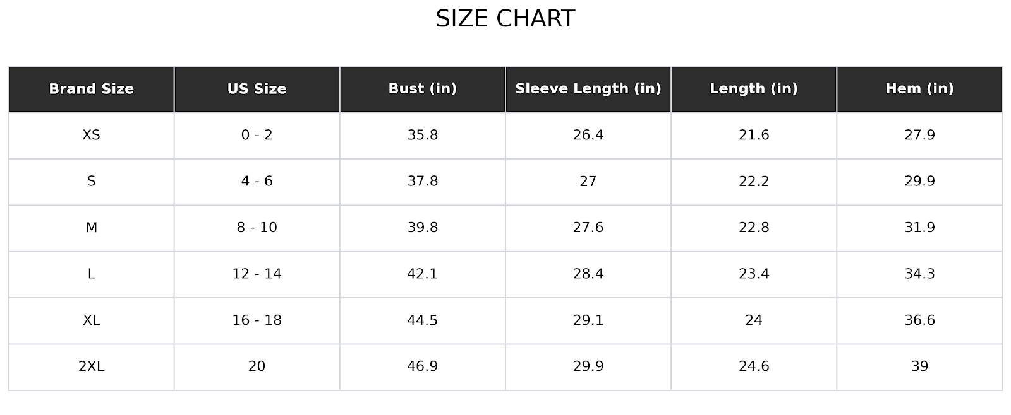Select length value 22.2
This screenshot has height=415, width=1011.
[753, 182]
